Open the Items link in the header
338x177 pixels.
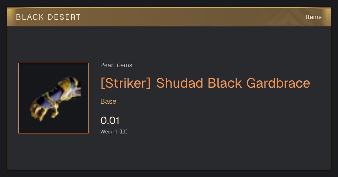point(313,17)
